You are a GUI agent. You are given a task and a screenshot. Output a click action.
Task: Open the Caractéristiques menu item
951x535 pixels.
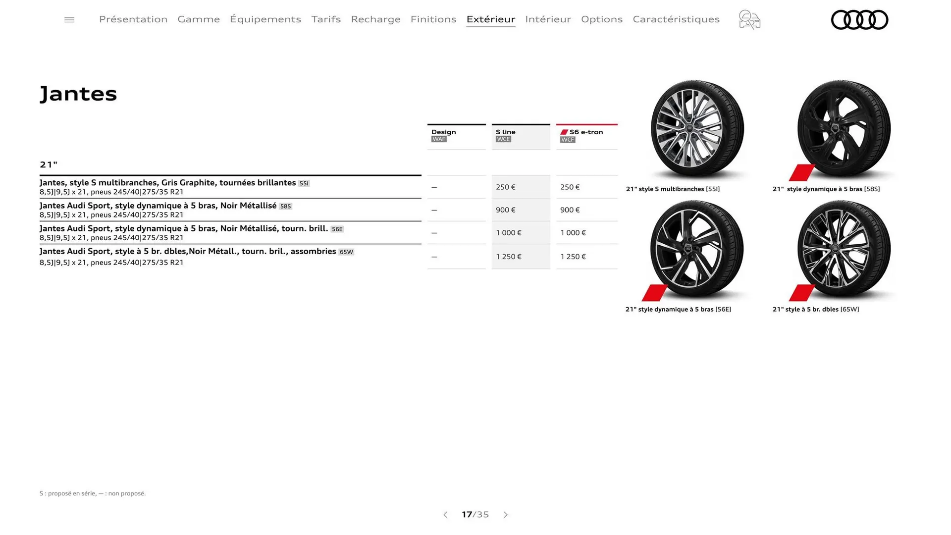[x=676, y=19]
